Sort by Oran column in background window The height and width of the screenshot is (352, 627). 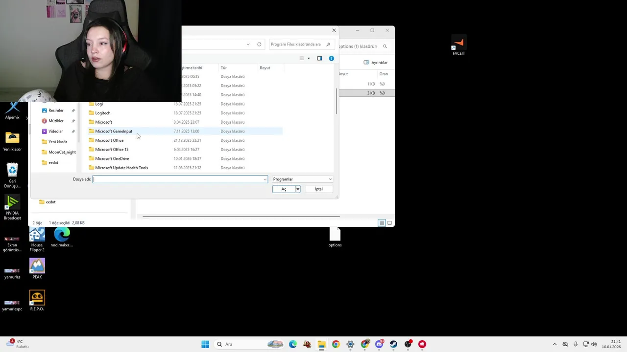[x=384, y=74]
